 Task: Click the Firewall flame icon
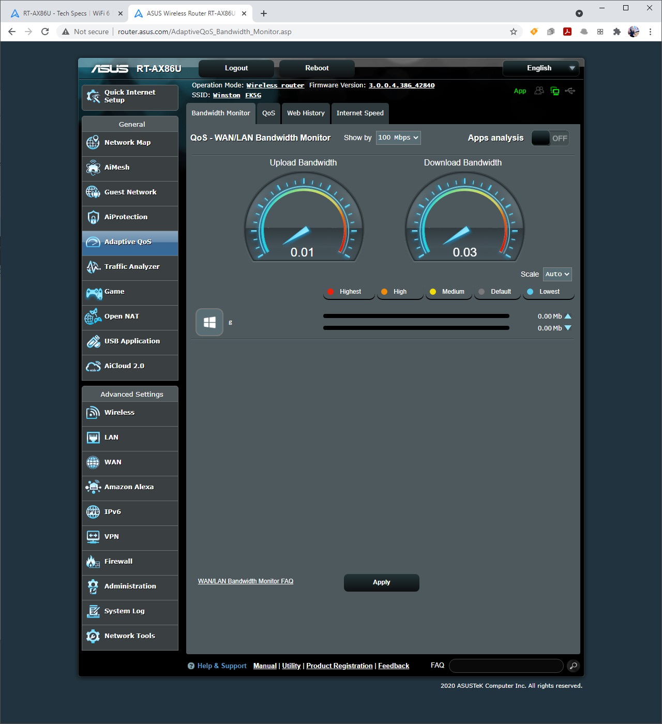(93, 562)
